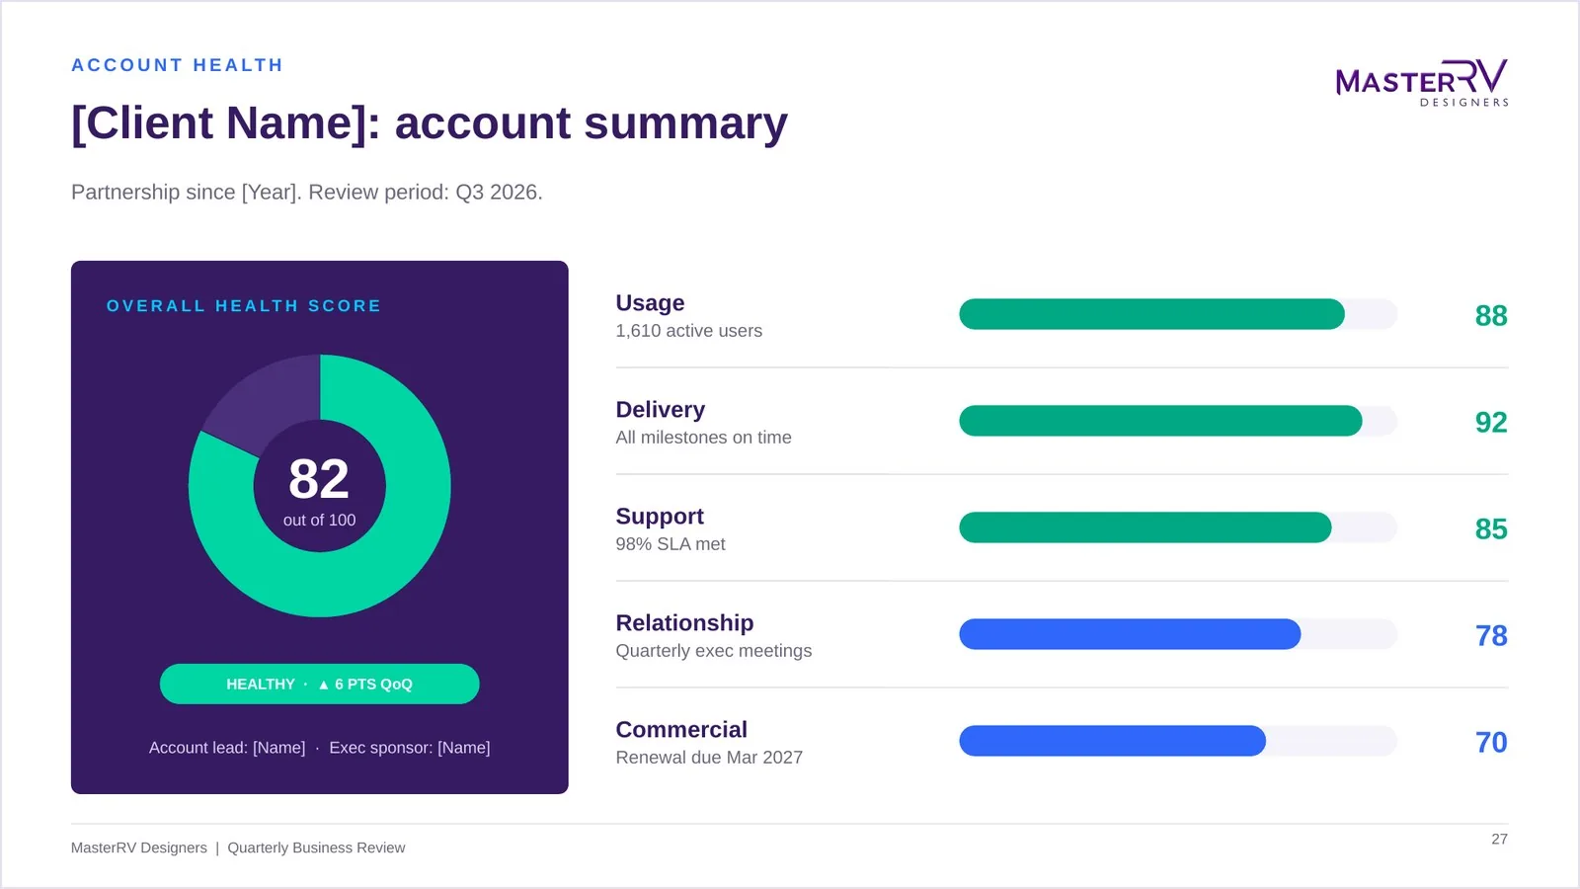Click the MasterRV Designers logo
Image resolution: width=1580 pixels, height=889 pixels.
click(1421, 83)
